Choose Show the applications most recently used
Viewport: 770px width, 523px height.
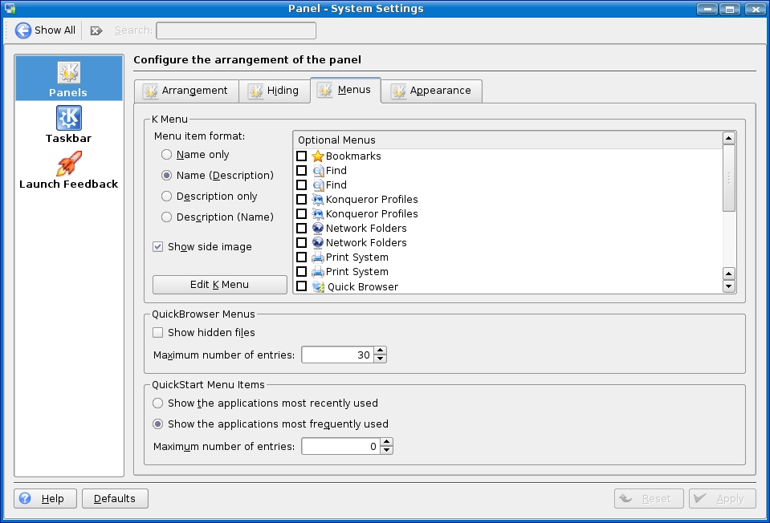click(x=158, y=403)
